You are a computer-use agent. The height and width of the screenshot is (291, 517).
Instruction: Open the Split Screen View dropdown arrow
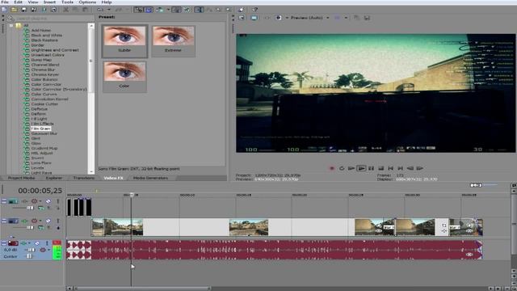click(287, 18)
